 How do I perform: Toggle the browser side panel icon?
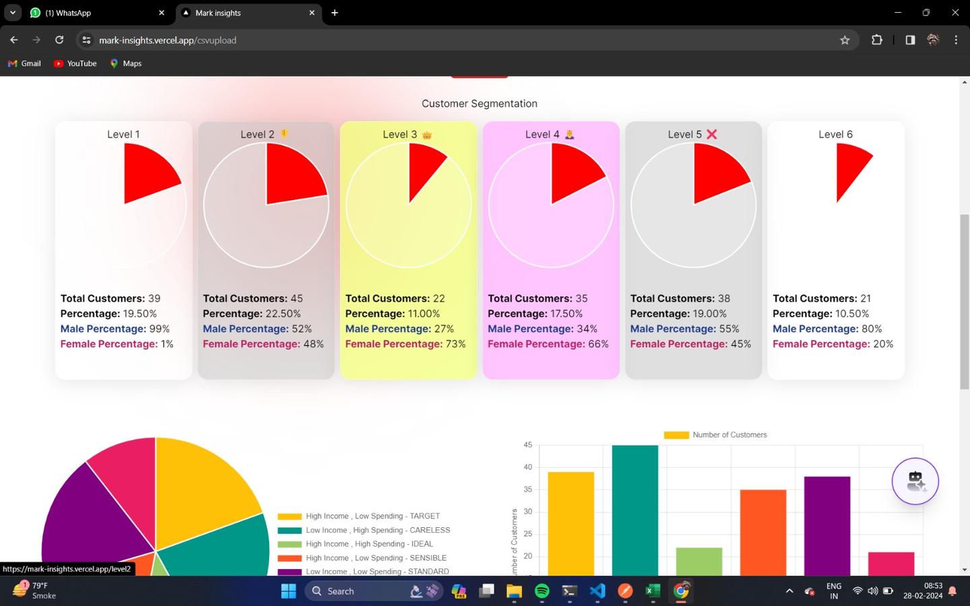coord(910,40)
